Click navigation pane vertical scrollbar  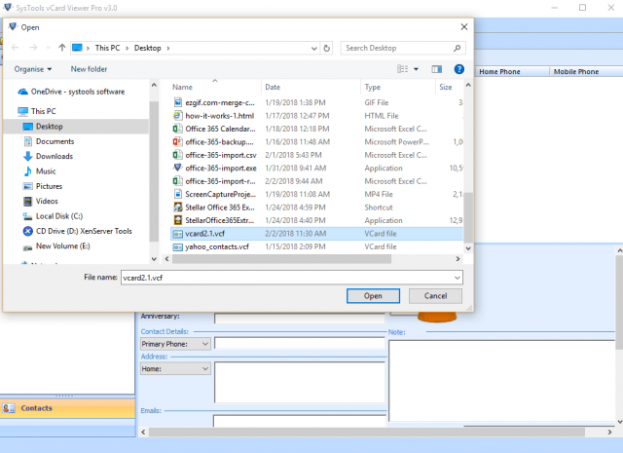click(x=154, y=171)
